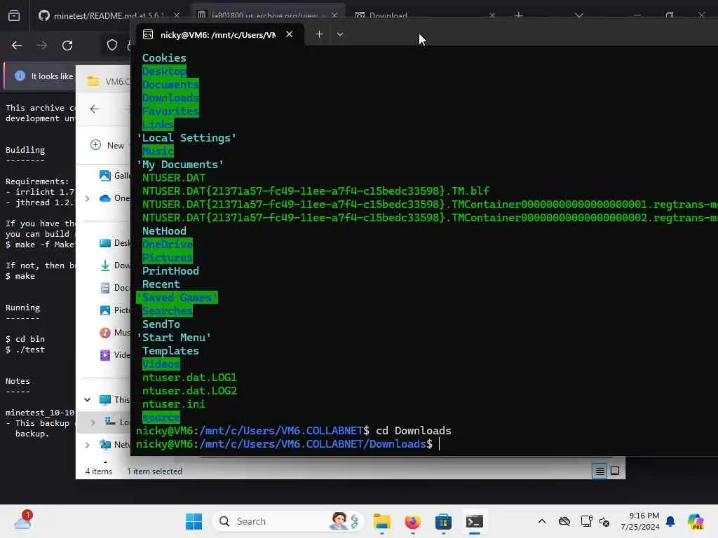Close the nicky@VM6 terminal tab

point(289,34)
